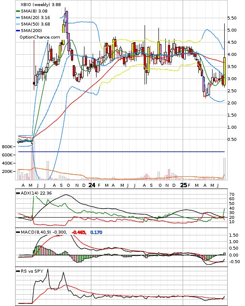Click the SMA(50) light blue legend swatch
The height and width of the screenshot is (306, 245).
(18, 24)
